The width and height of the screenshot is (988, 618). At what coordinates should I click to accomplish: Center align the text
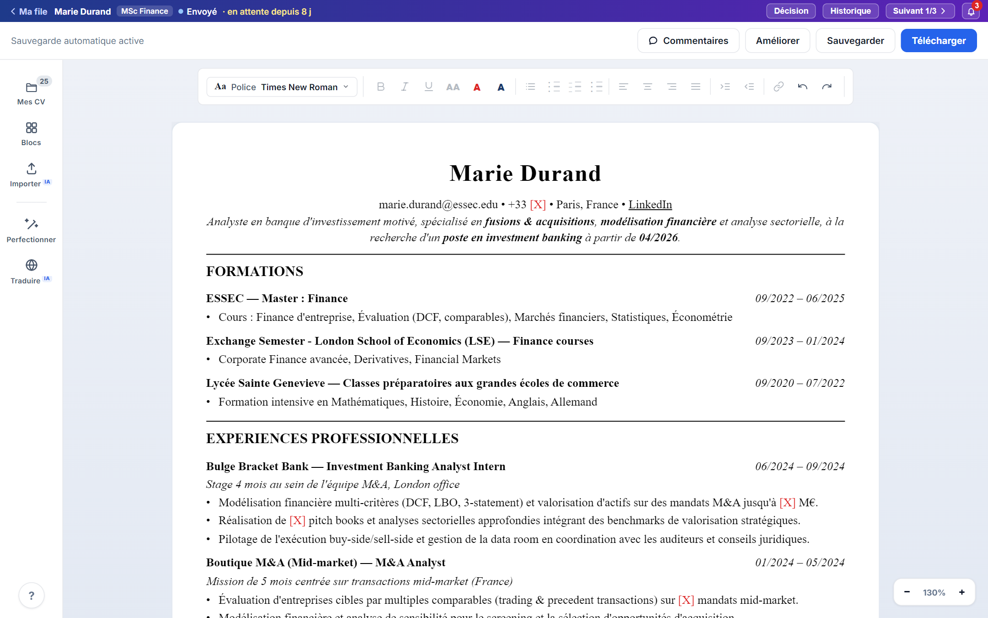click(648, 87)
